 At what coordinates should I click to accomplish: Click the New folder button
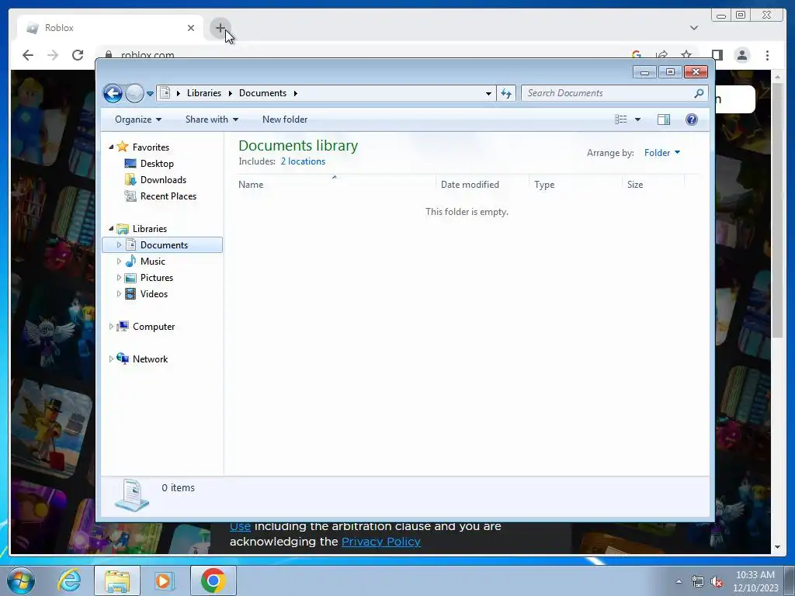[x=285, y=120]
